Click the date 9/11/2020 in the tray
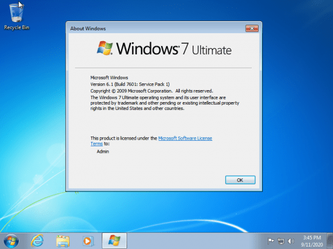The image size is (333, 249). (312, 245)
